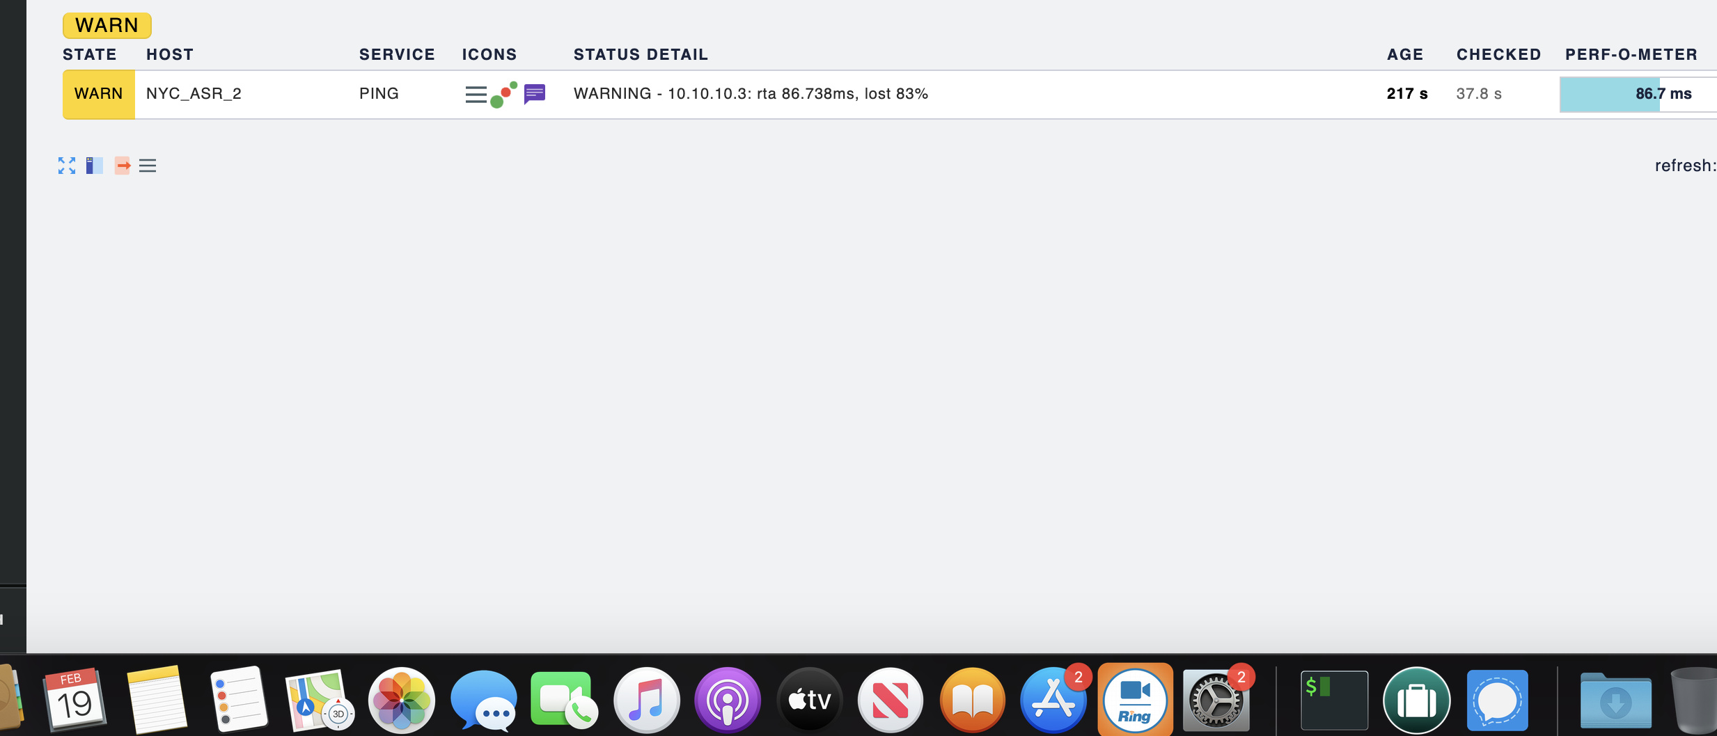Expand the hamburger menu below the table

[148, 166]
